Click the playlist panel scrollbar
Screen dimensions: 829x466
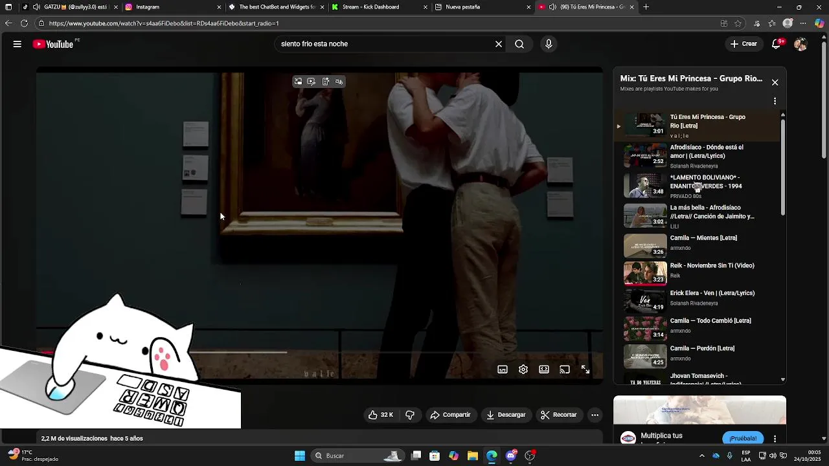783,166
